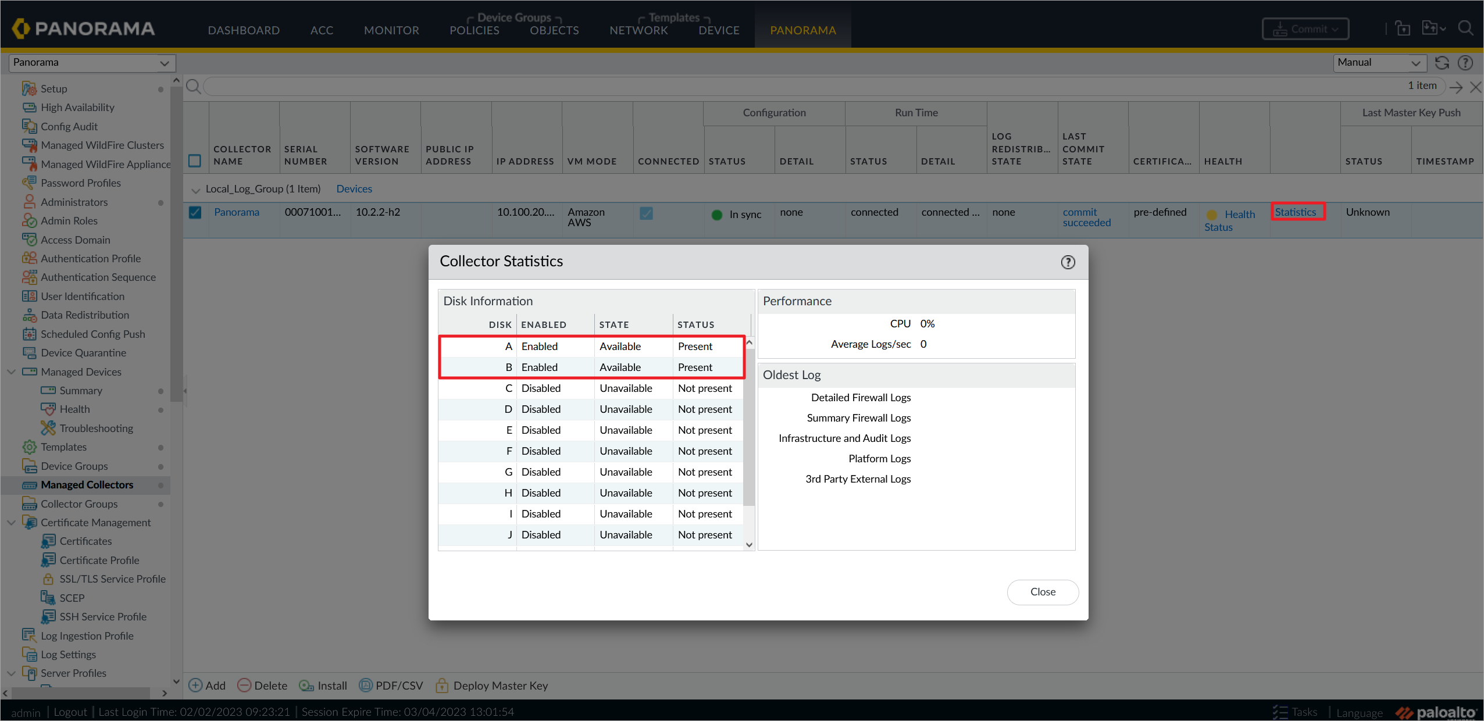1484x721 pixels.
Task: Select Collector Groups in sidebar
Action: point(79,504)
